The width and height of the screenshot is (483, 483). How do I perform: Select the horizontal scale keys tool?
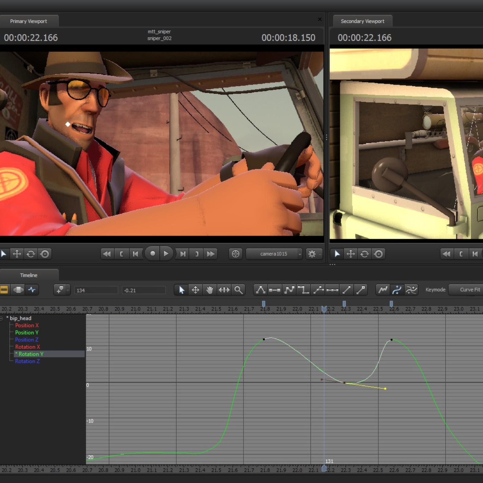pos(224,290)
